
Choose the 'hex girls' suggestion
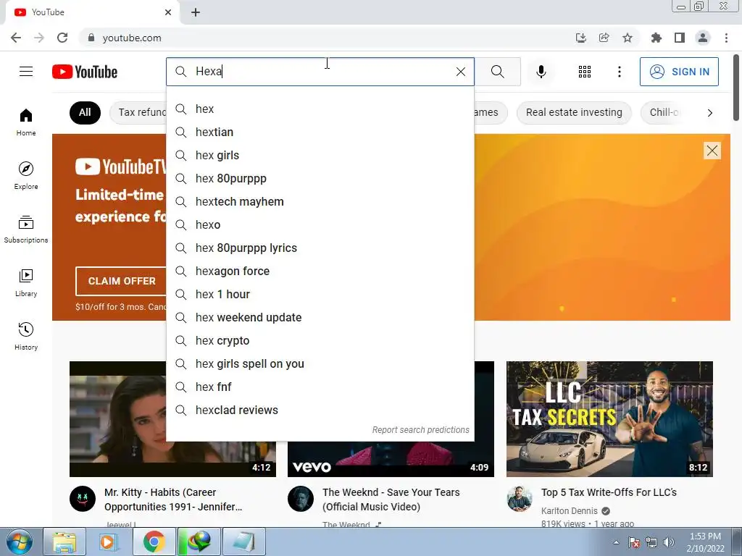[x=320, y=155]
